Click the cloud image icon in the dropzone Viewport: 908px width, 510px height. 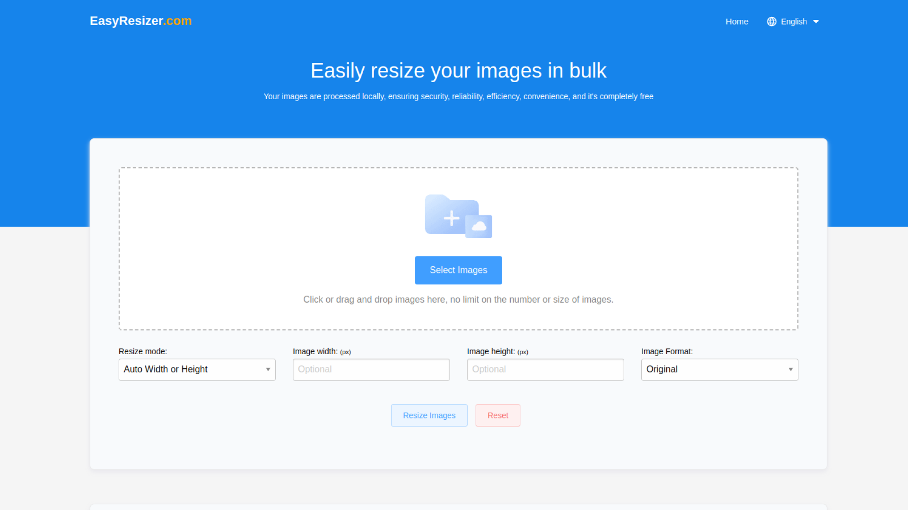tap(479, 227)
